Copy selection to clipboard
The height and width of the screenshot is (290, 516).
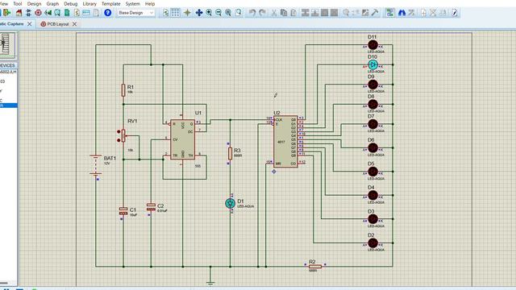pyautogui.click(x=284, y=13)
